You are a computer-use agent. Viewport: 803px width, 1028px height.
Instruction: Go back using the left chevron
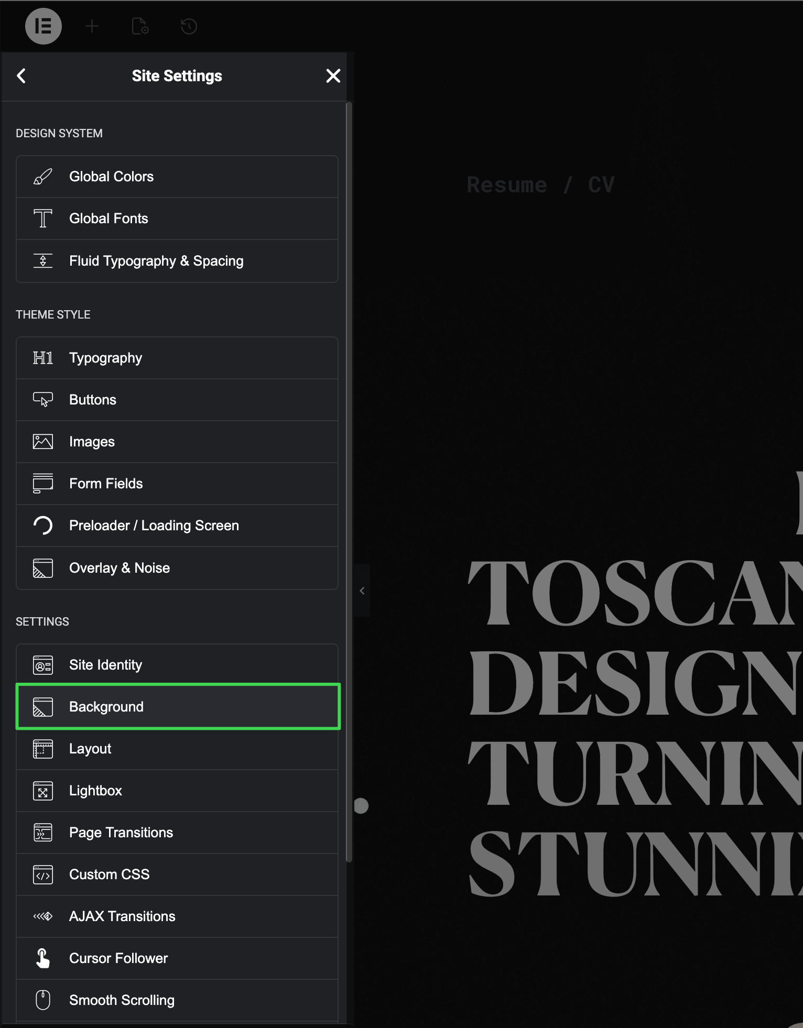(21, 76)
